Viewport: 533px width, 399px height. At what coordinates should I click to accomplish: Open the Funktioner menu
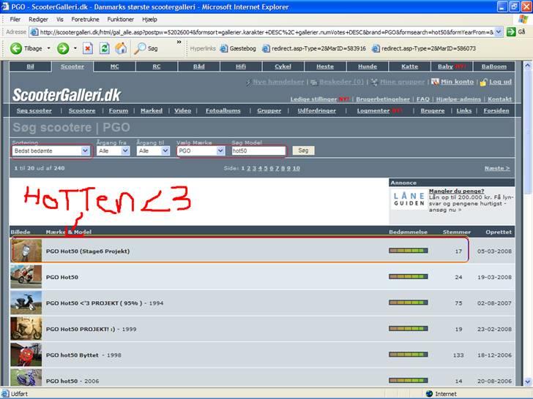click(x=120, y=19)
